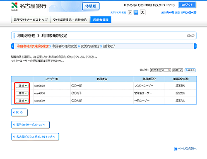Open the 利用者区分 sort order dropdown

pos(160,70)
